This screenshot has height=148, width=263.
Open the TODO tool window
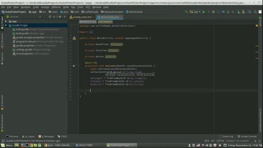click(x=62, y=136)
